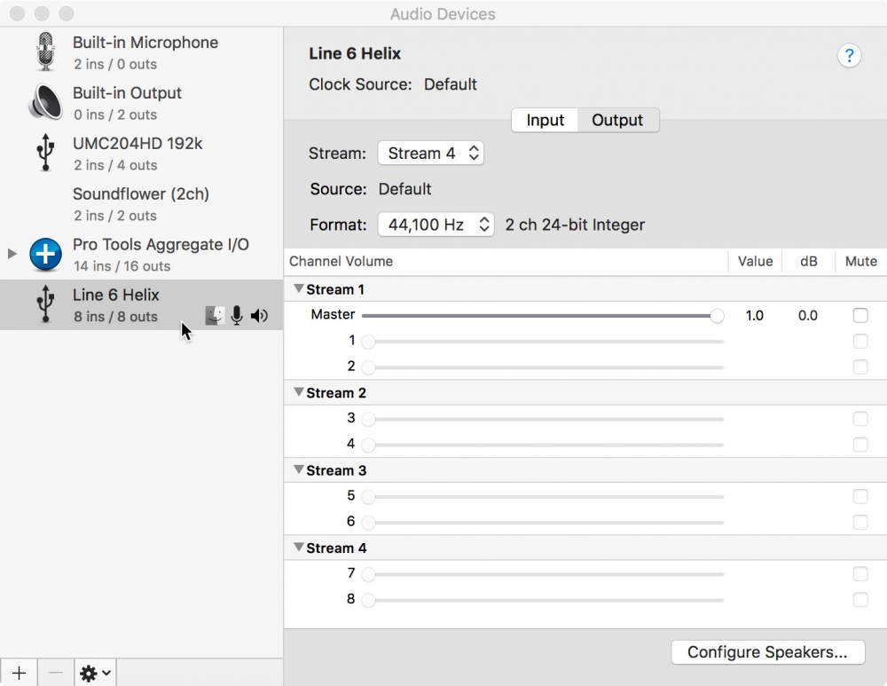
Task: Select Soundflower (2ch) device
Action: coord(141,203)
